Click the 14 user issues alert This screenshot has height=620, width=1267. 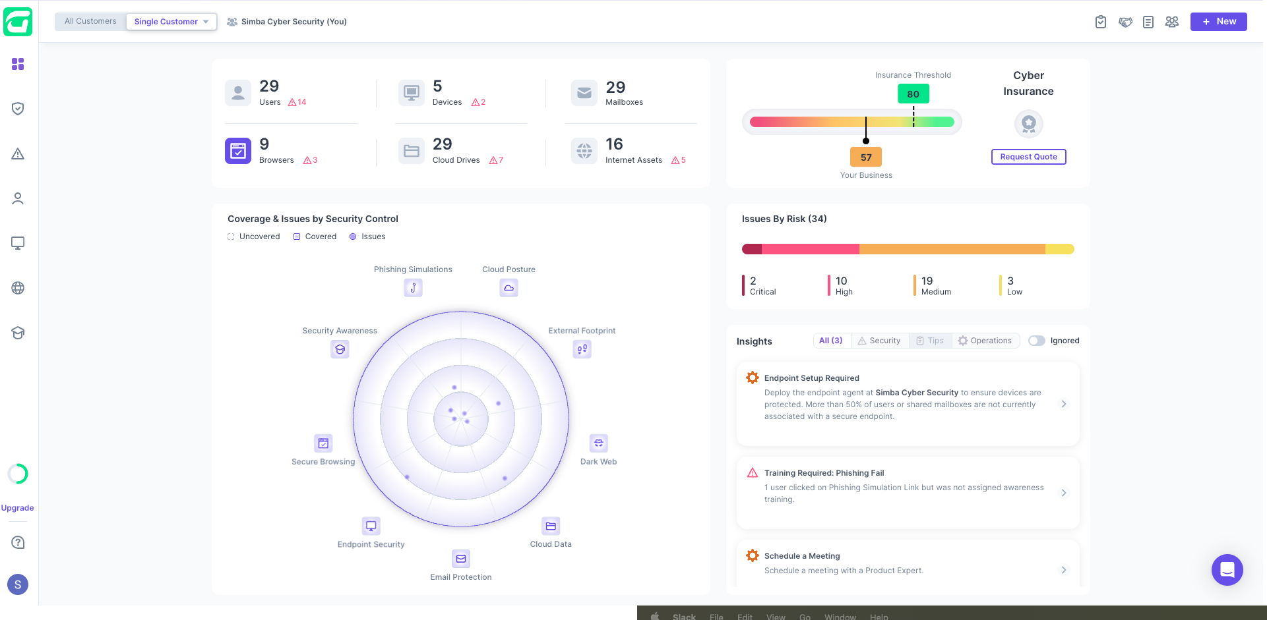(x=297, y=102)
